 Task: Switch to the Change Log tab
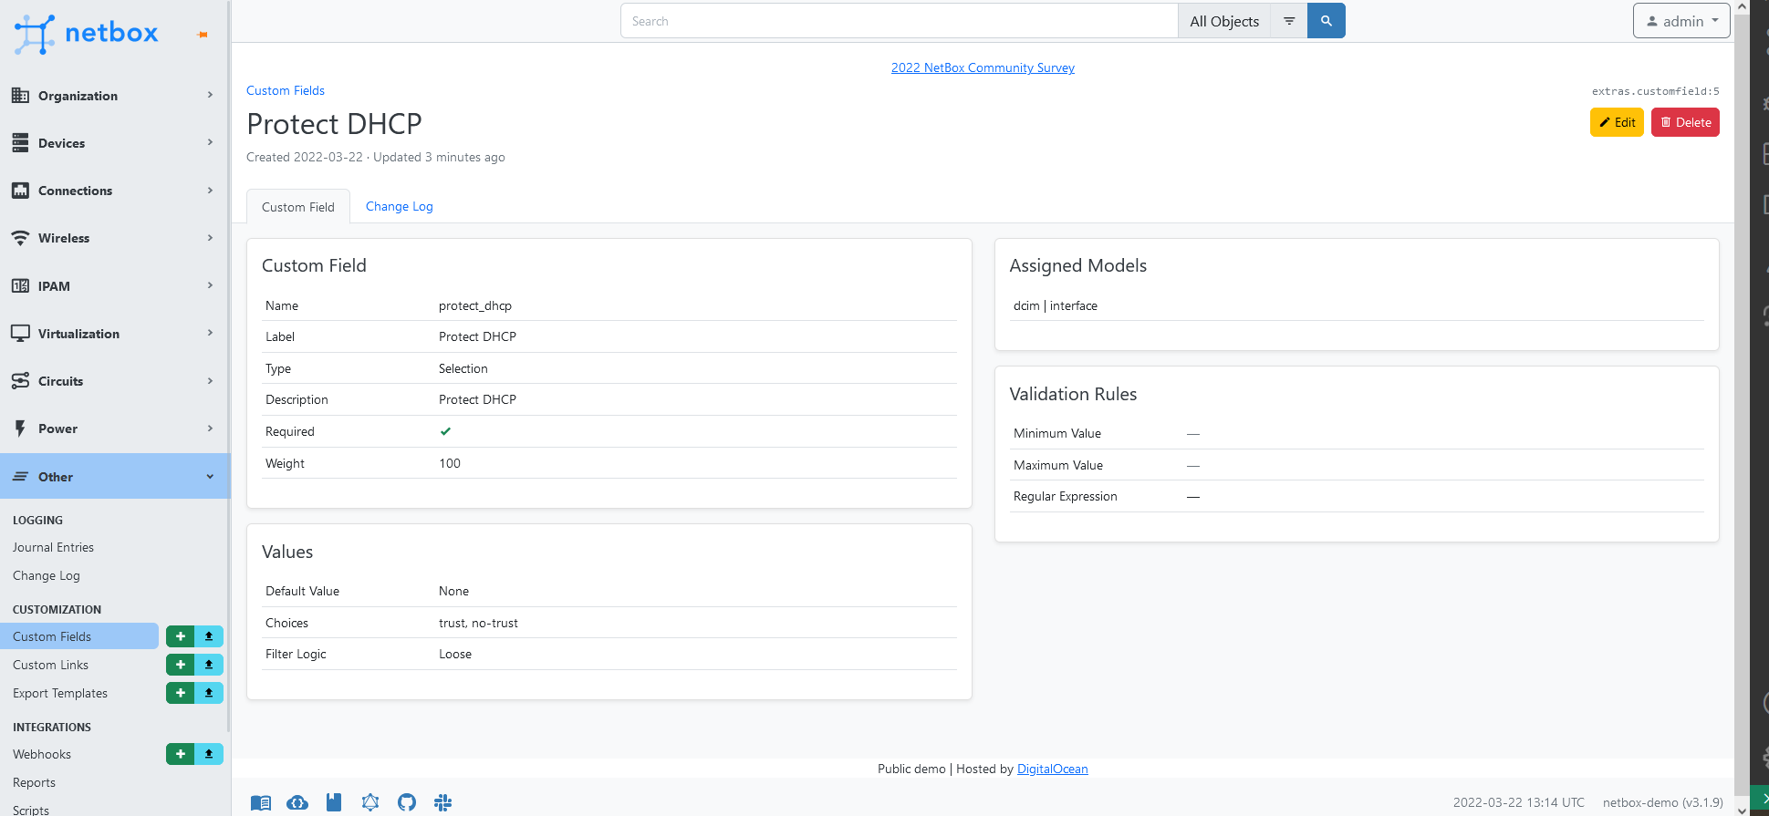pos(400,206)
